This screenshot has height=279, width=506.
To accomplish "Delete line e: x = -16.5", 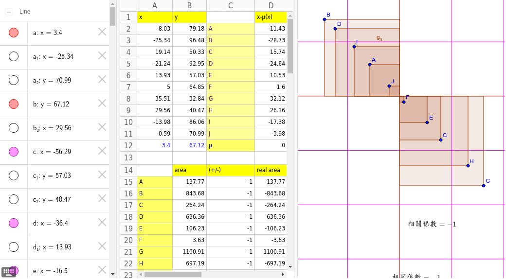I will [x=102, y=270].
